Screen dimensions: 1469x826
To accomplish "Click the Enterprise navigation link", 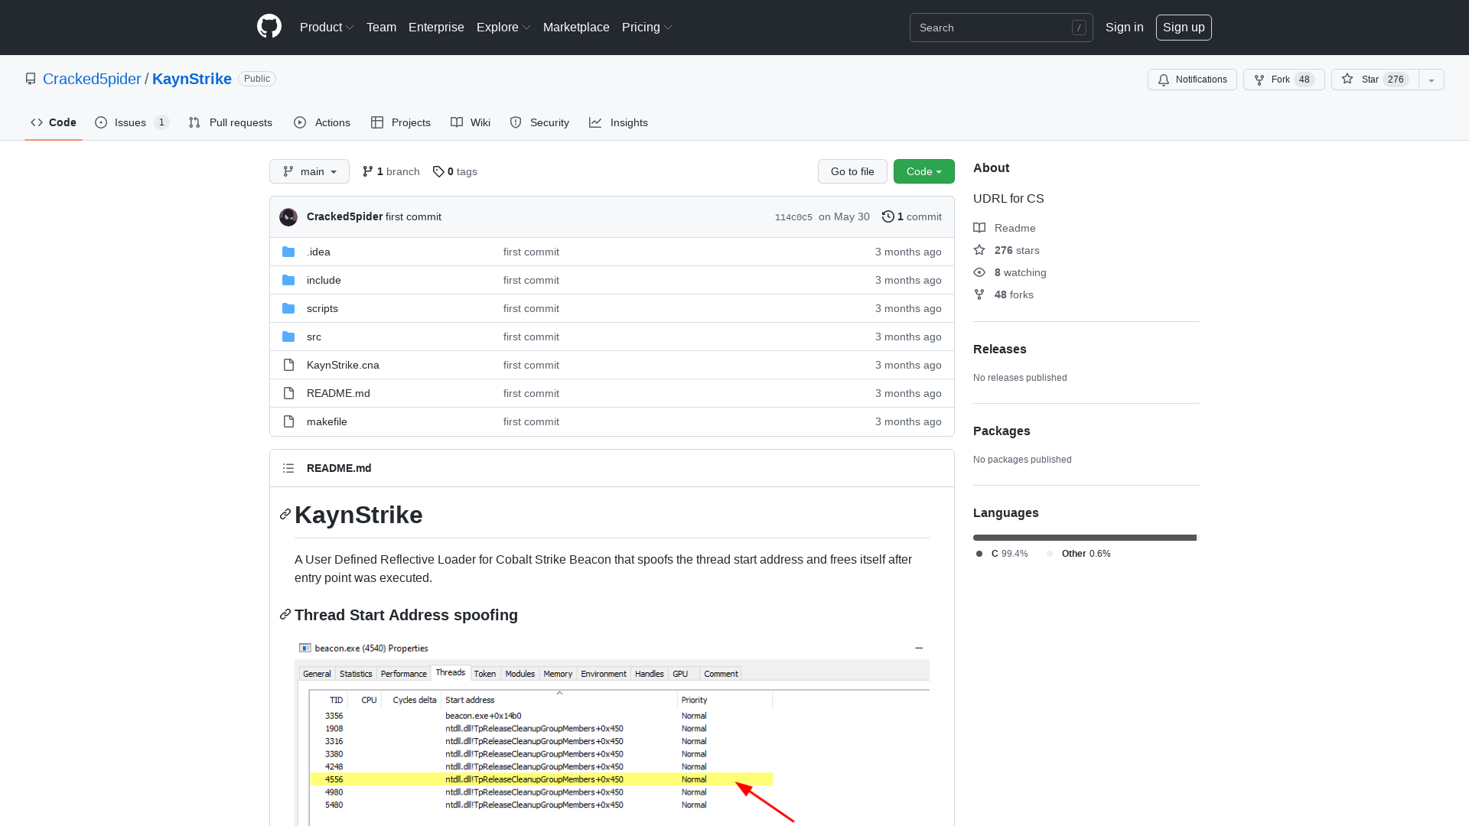I will [x=436, y=27].
